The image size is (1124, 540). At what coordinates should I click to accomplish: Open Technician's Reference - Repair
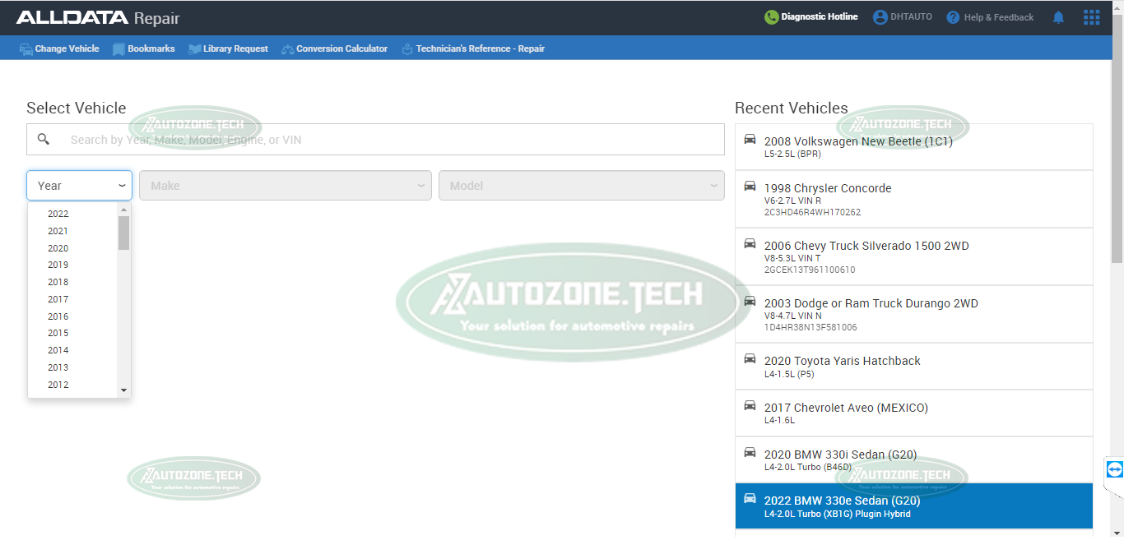[473, 48]
